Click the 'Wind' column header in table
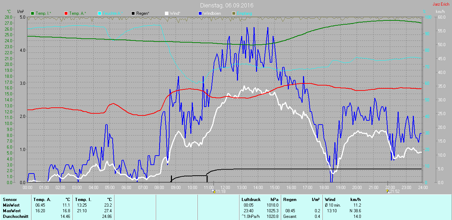The height and width of the screenshot is (220, 452). coord(330,200)
